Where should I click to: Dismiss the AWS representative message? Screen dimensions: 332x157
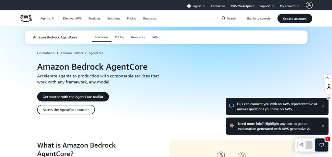pos(323,106)
